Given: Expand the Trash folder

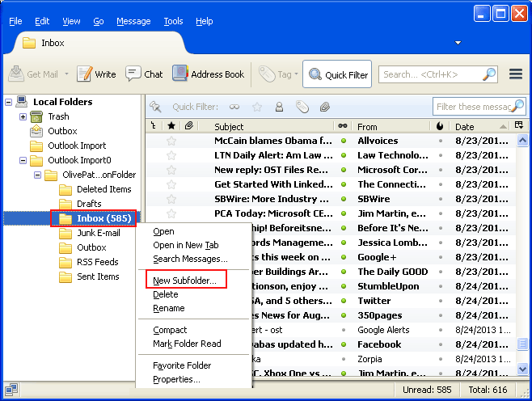Looking at the screenshot, I should tap(23, 116).
